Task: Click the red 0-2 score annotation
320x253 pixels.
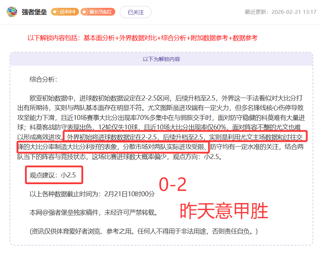Action: (x=172, y=185)
